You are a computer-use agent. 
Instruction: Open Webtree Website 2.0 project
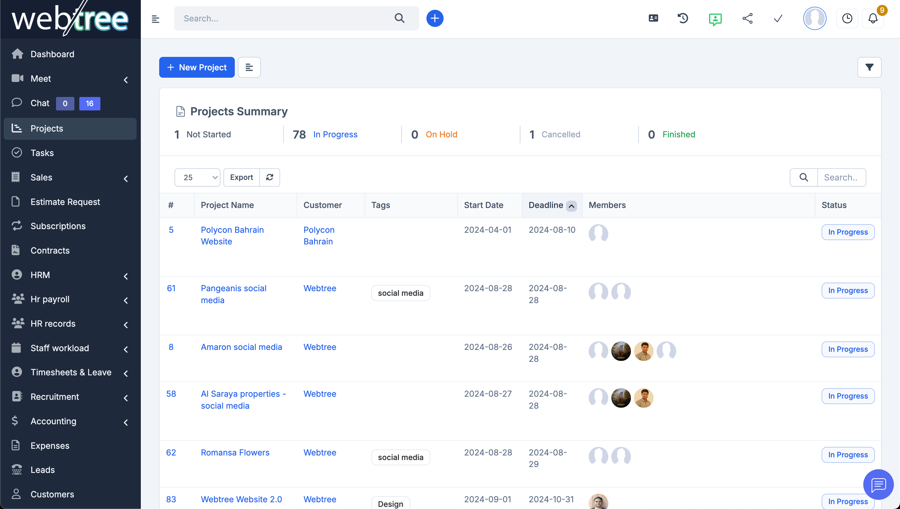[241, 499]
